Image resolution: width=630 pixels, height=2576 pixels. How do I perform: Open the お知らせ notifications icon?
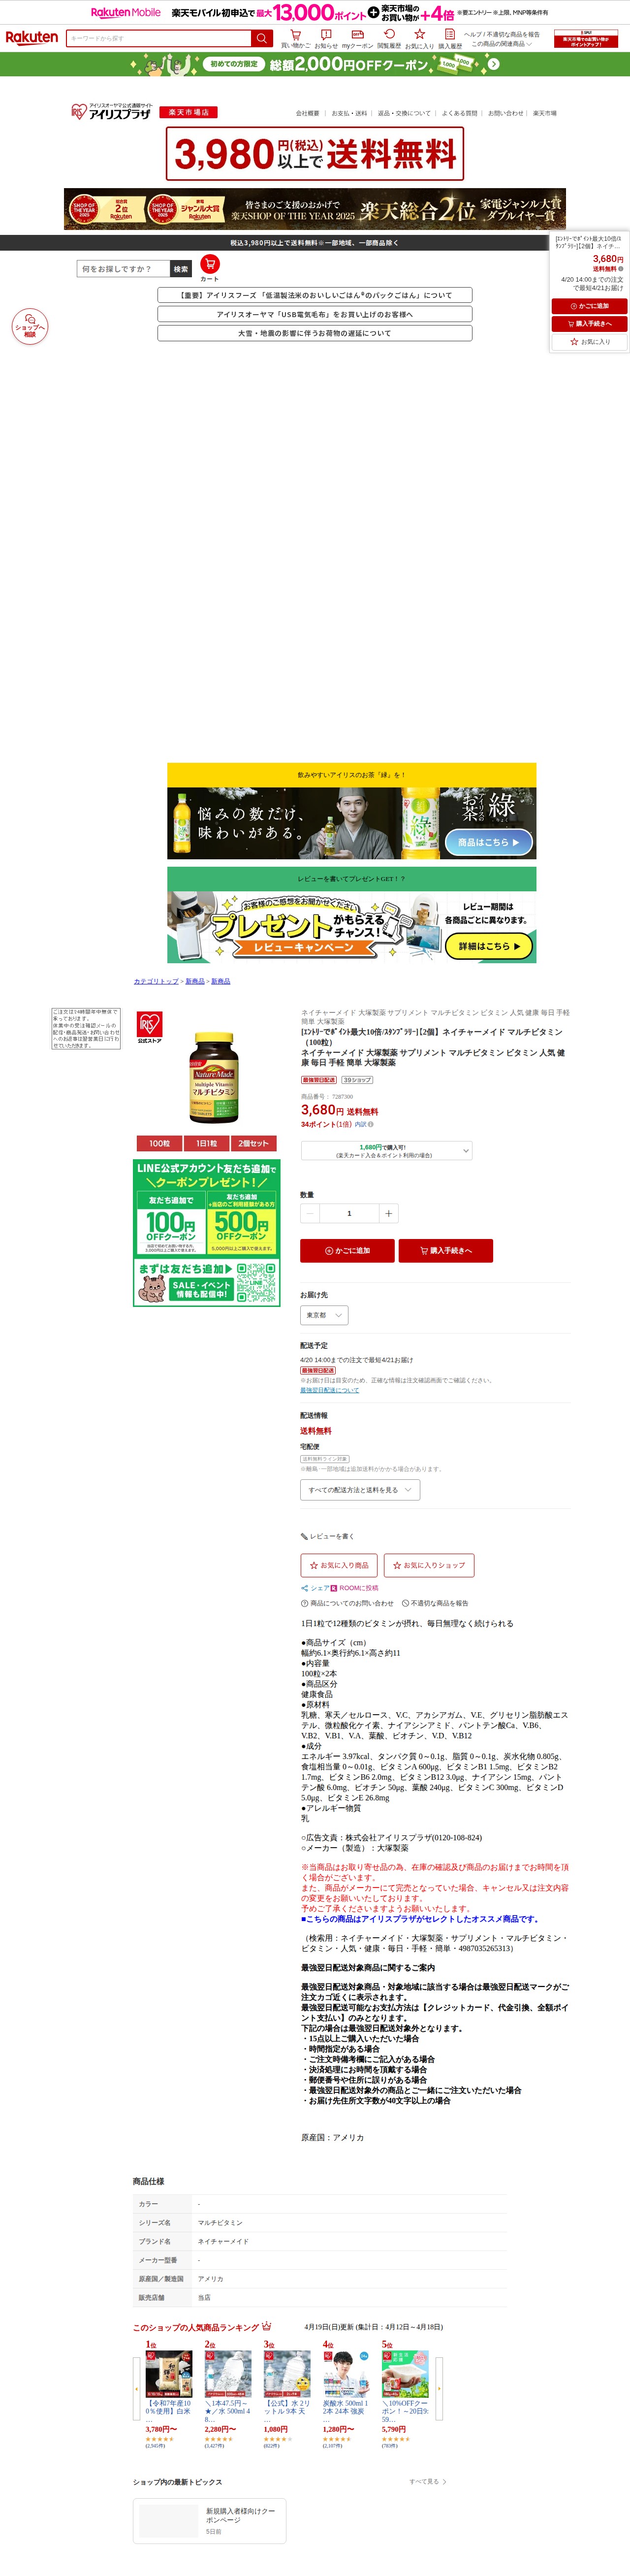pyautogui.click(x=326, y=38)
